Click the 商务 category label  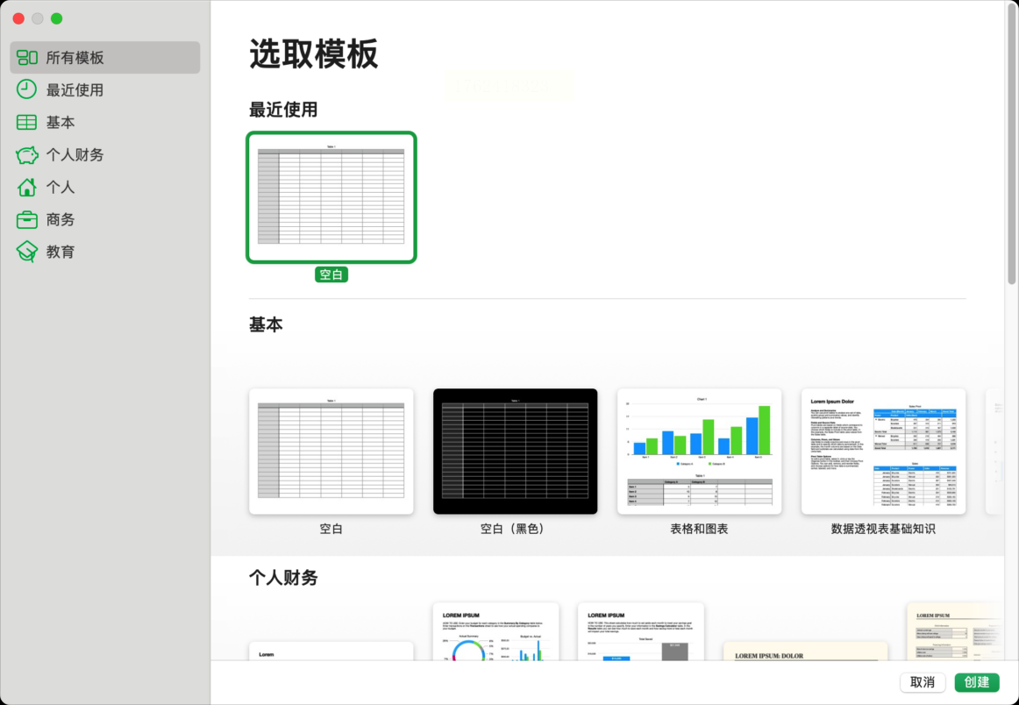tap(61, 219)
